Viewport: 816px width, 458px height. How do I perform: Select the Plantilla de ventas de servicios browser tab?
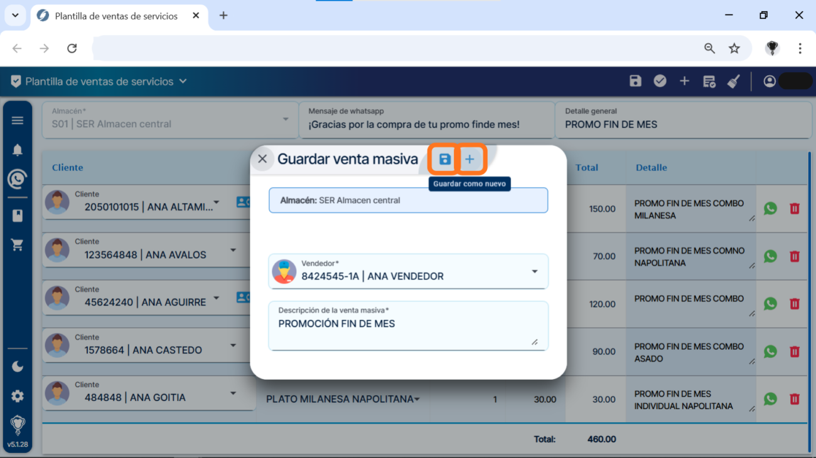point(116,16)
